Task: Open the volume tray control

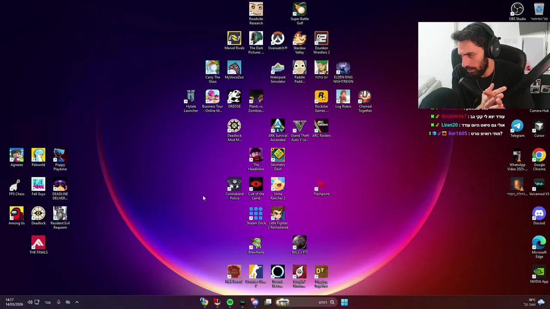Action: pyautogui.click(x=30, y=302)
